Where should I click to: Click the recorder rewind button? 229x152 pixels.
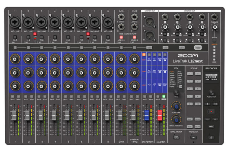click(x=207, y=119)
